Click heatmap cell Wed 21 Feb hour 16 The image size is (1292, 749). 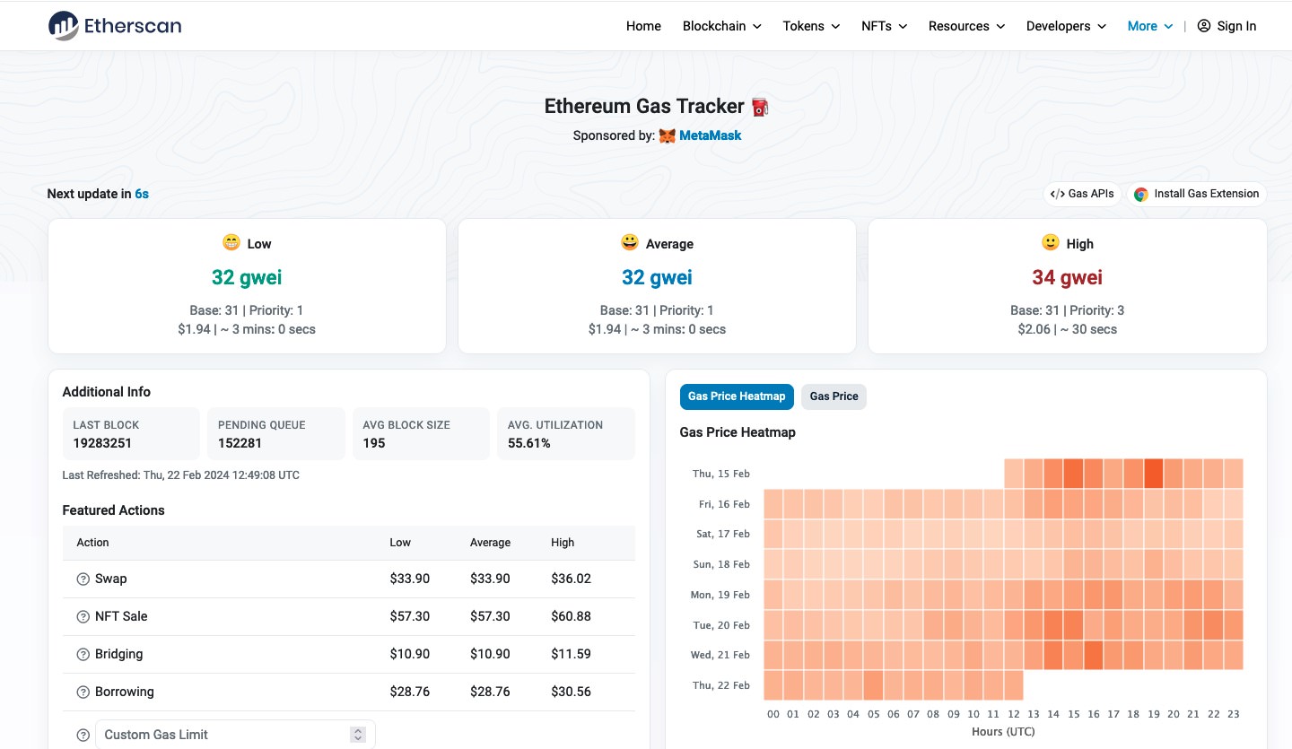pos(1093,655)
